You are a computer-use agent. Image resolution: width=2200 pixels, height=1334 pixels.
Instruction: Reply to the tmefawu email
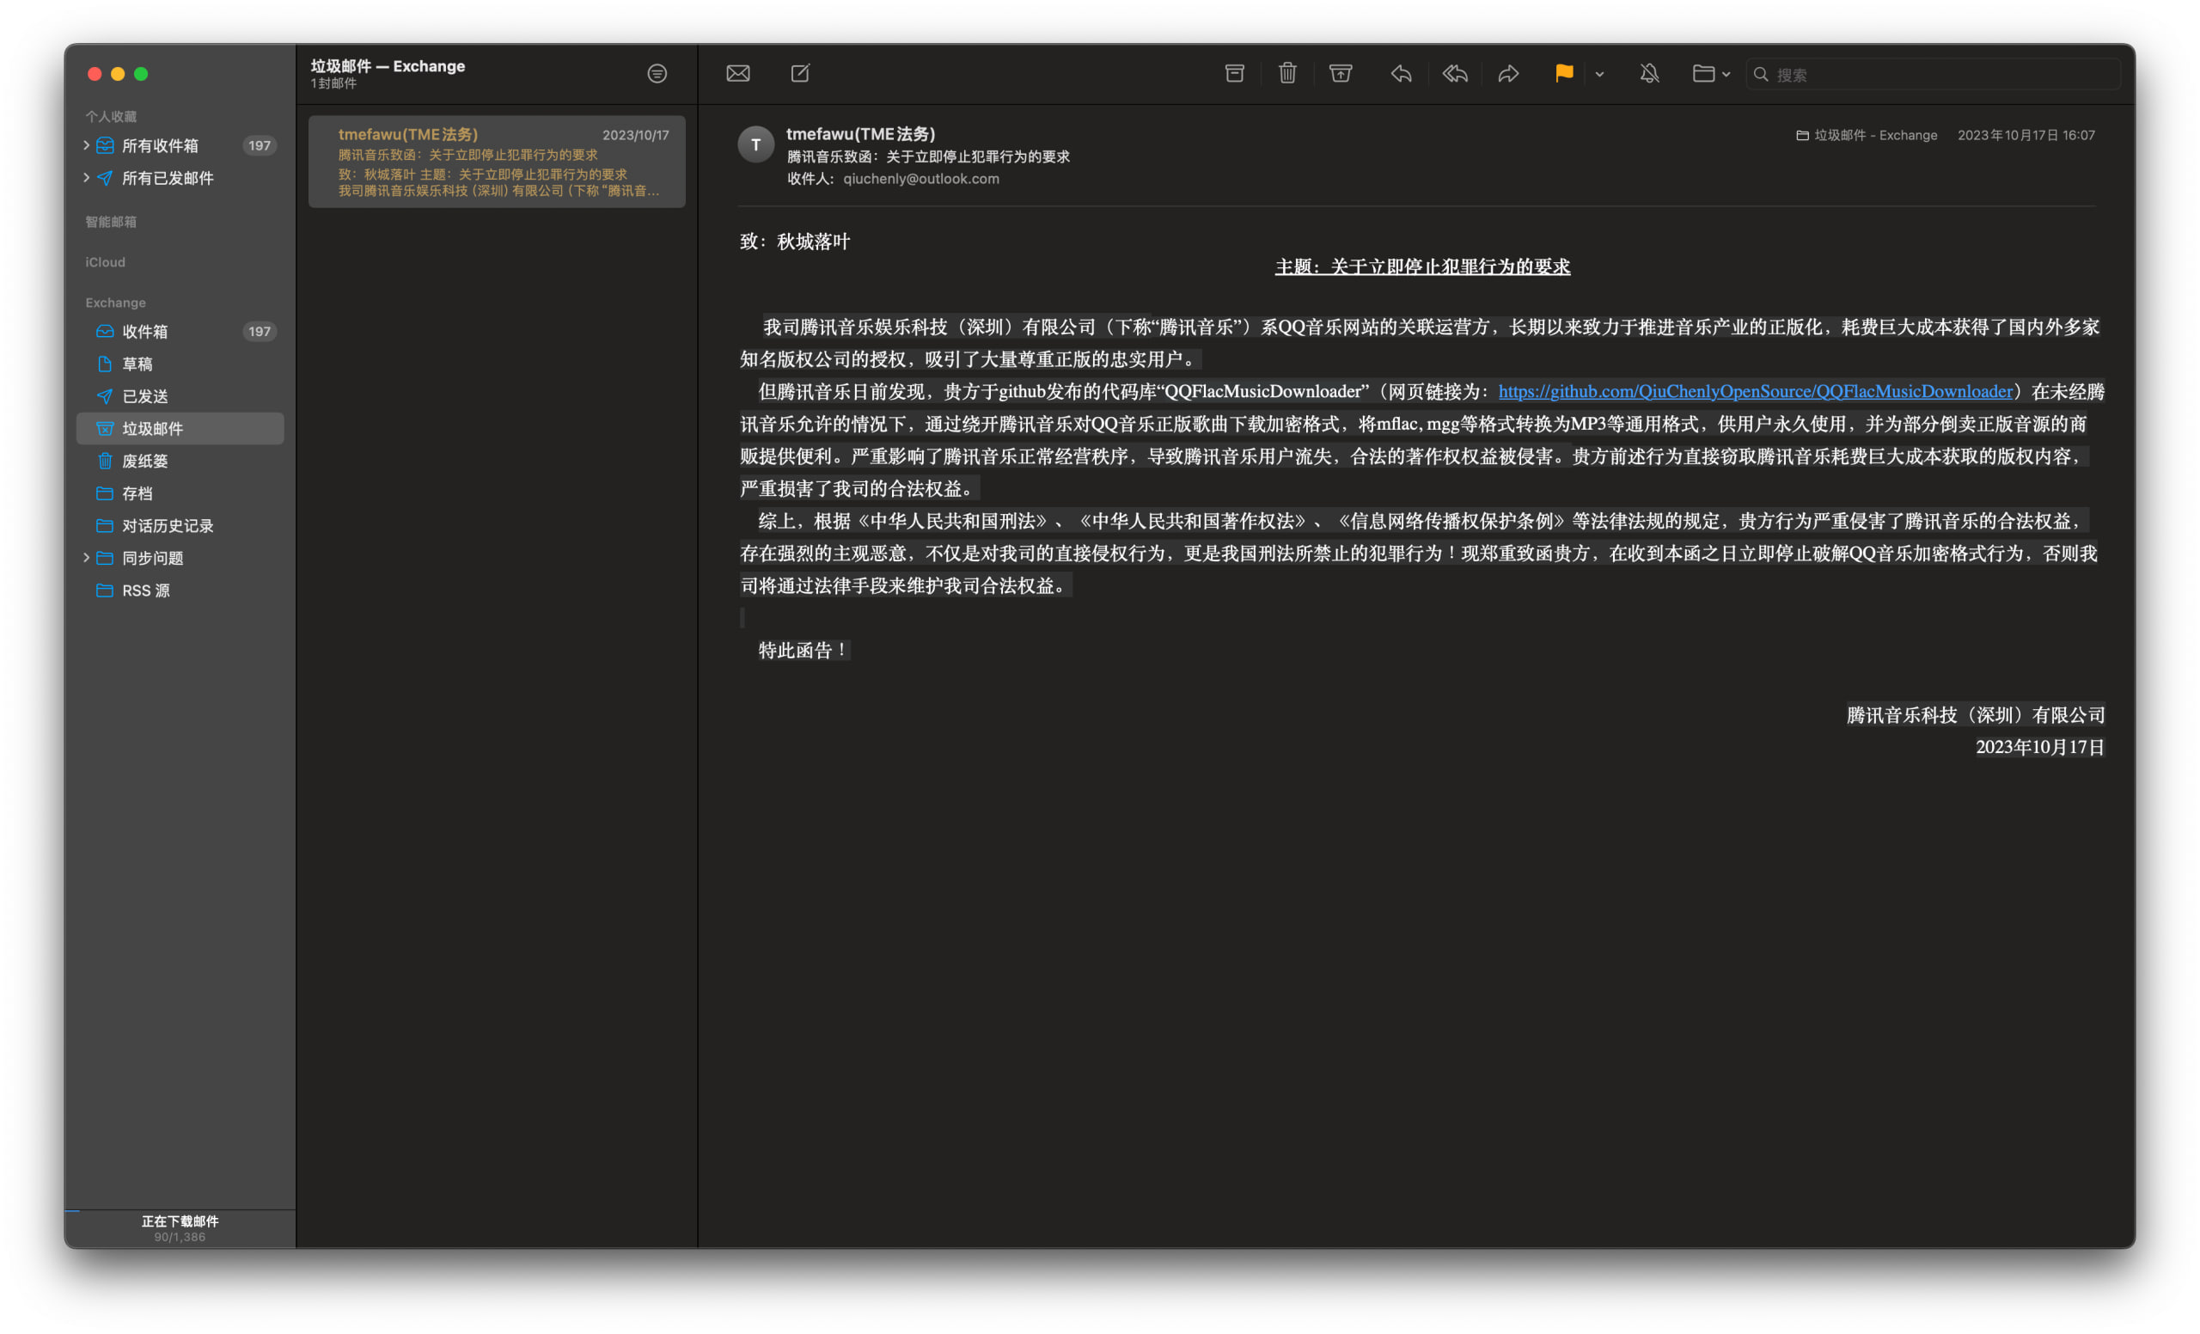click(x=1401, y=73)
